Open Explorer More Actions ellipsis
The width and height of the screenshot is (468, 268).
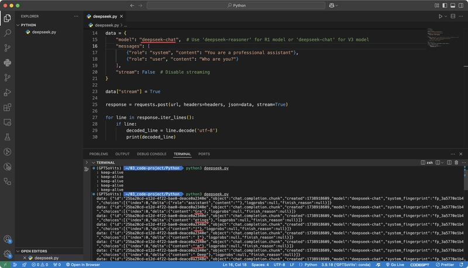coord(76,16)
